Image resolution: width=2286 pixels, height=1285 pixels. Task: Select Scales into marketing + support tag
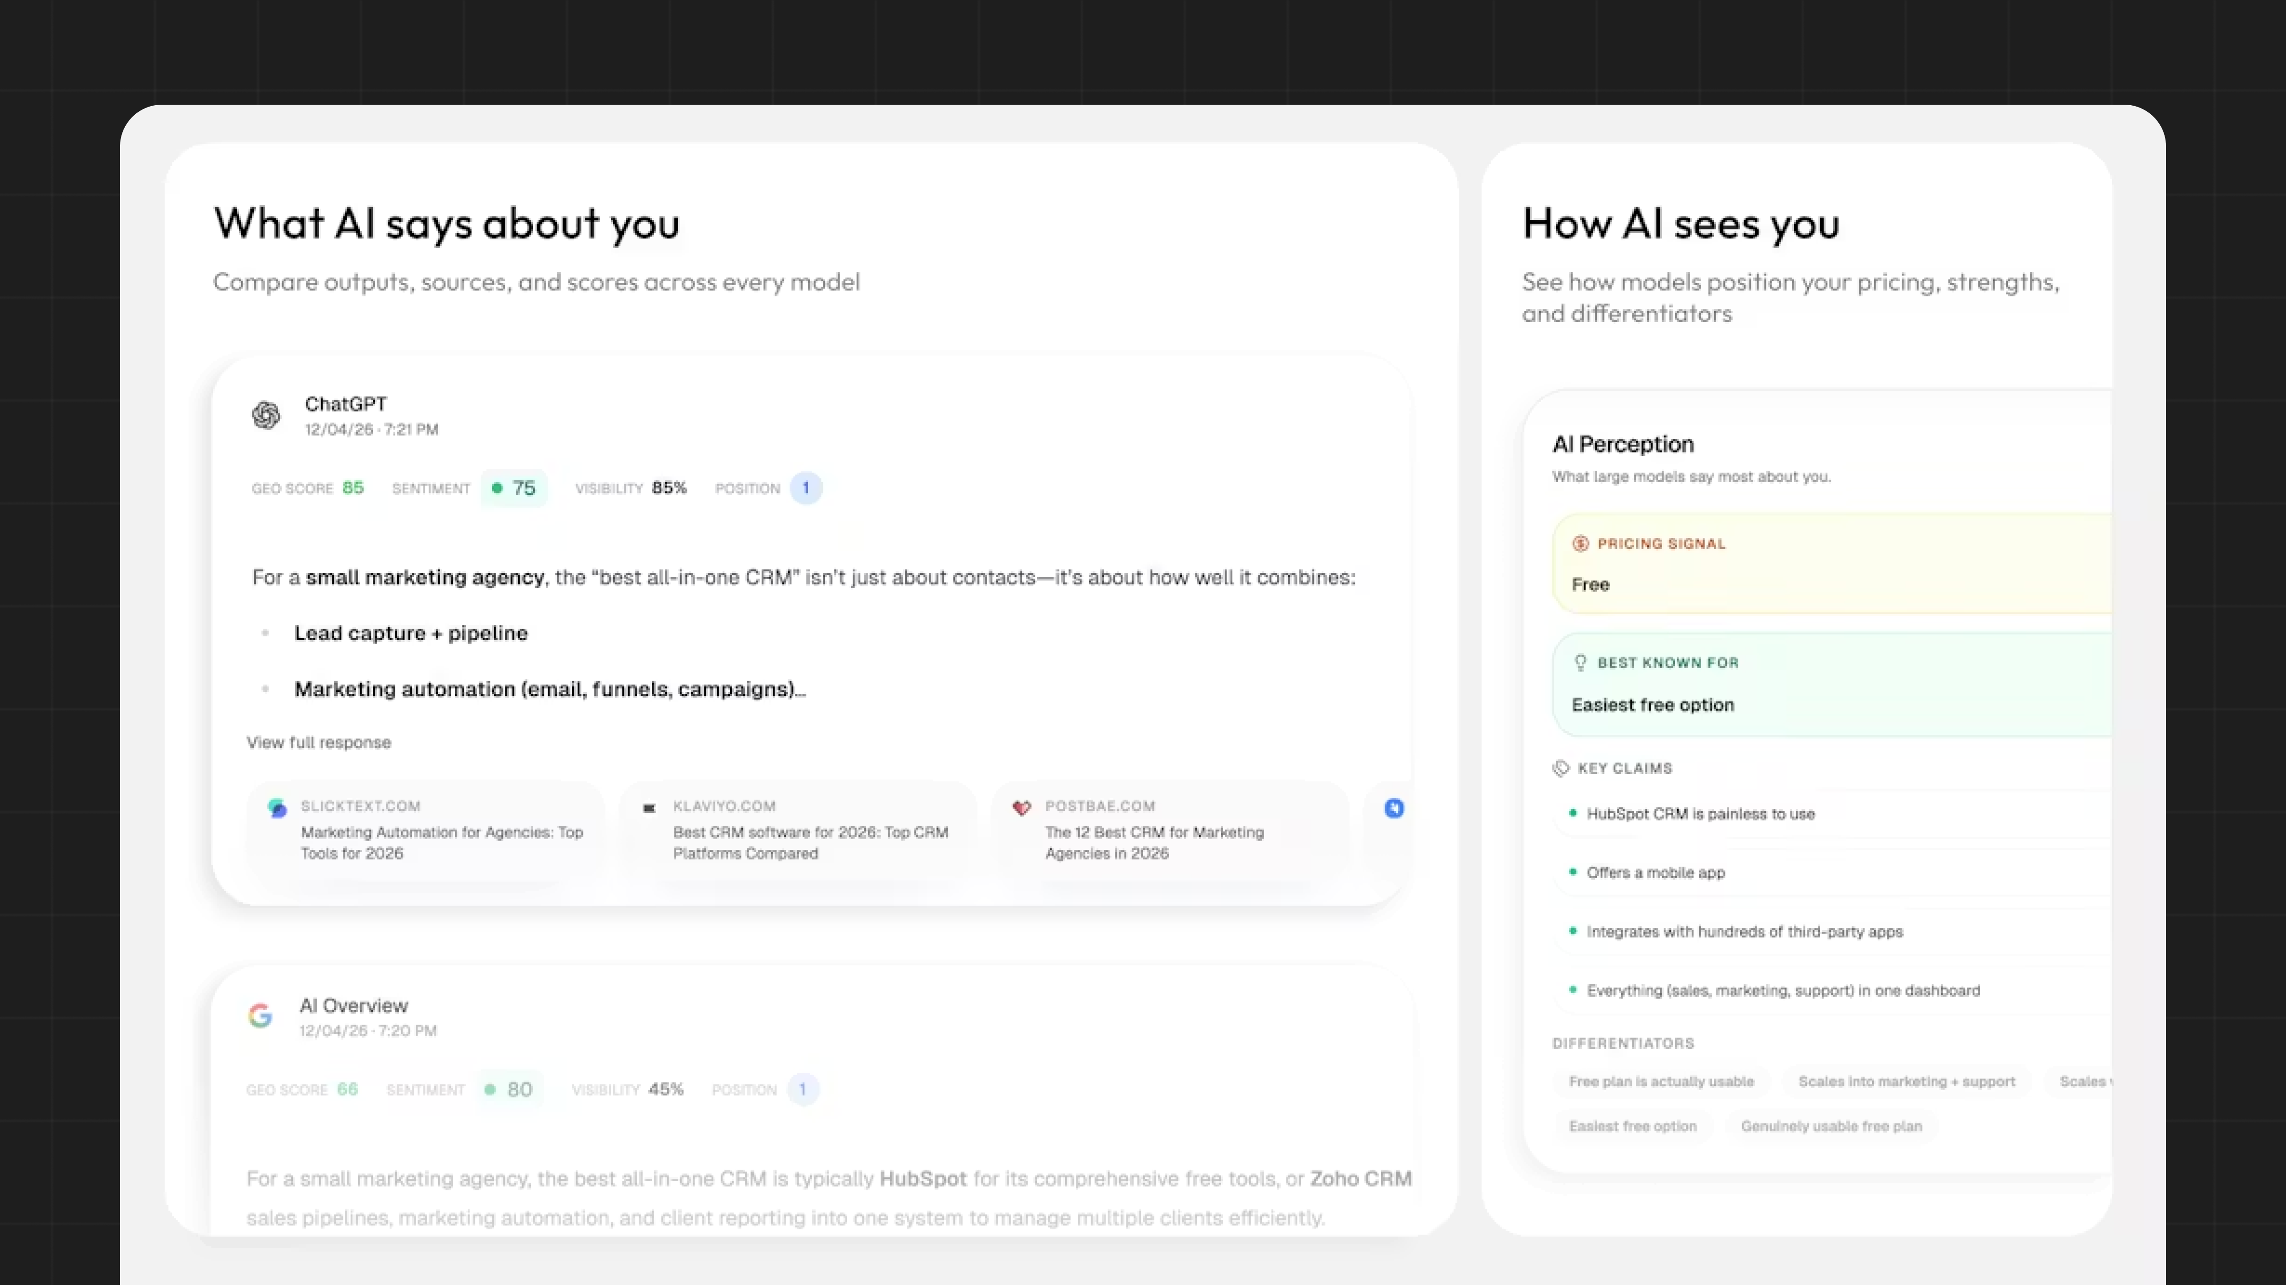(x=1906, y=1082)
